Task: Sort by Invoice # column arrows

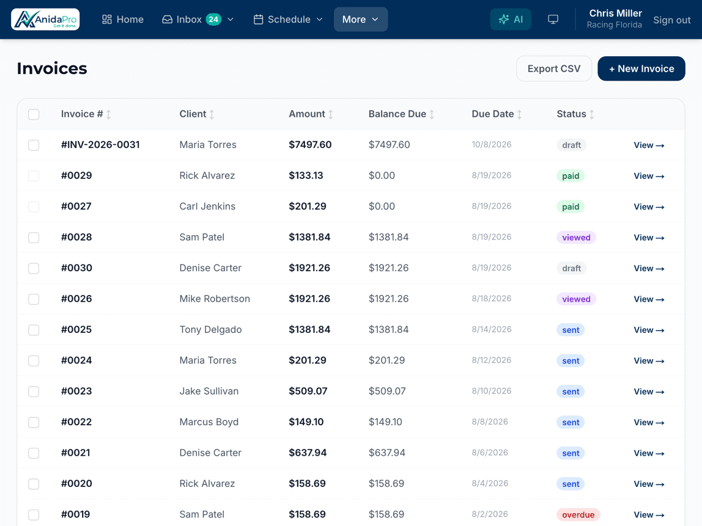Action: 109,114
